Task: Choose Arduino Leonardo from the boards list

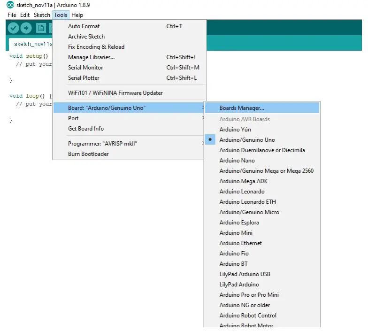Action: pos(242,192)
